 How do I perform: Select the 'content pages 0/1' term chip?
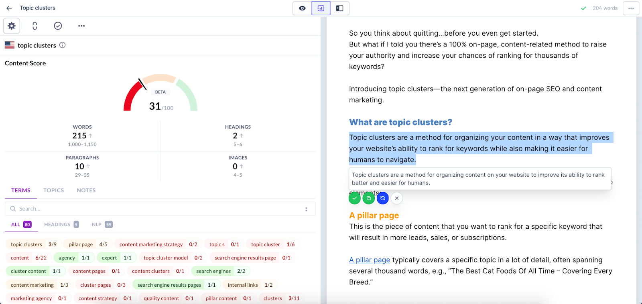[96, 271]
